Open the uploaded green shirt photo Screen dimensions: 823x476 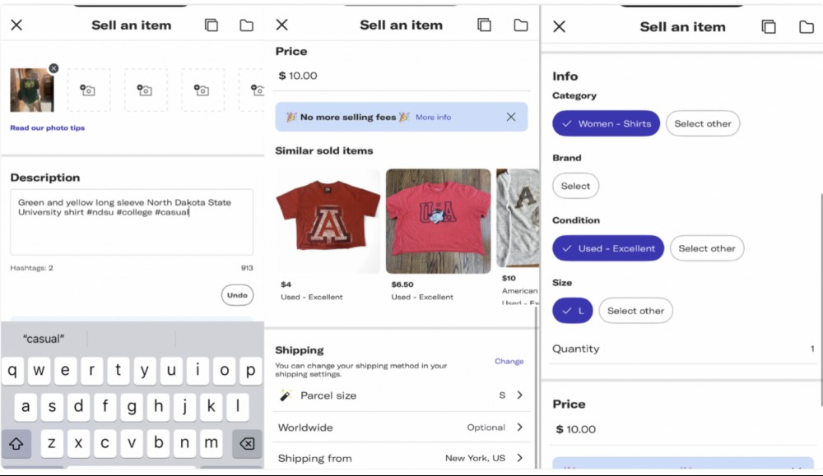31,90
